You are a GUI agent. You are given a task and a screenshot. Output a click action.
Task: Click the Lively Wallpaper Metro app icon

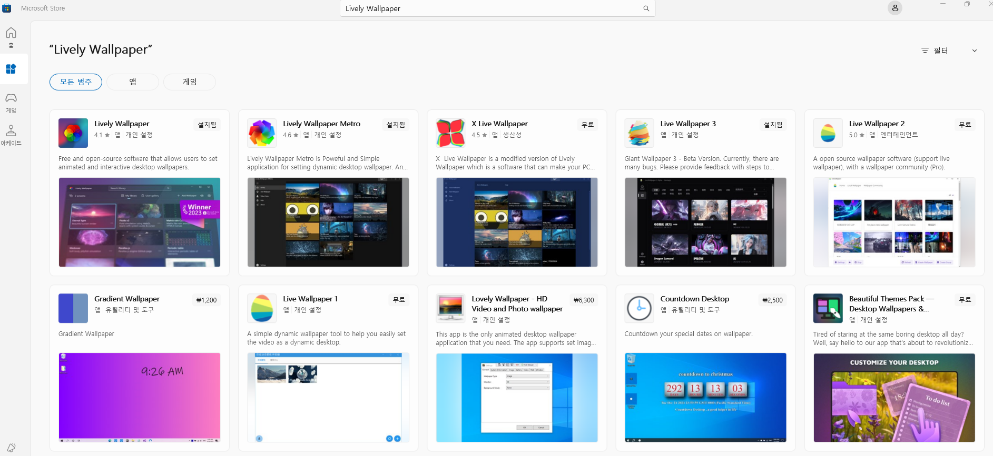coord(262,133)
